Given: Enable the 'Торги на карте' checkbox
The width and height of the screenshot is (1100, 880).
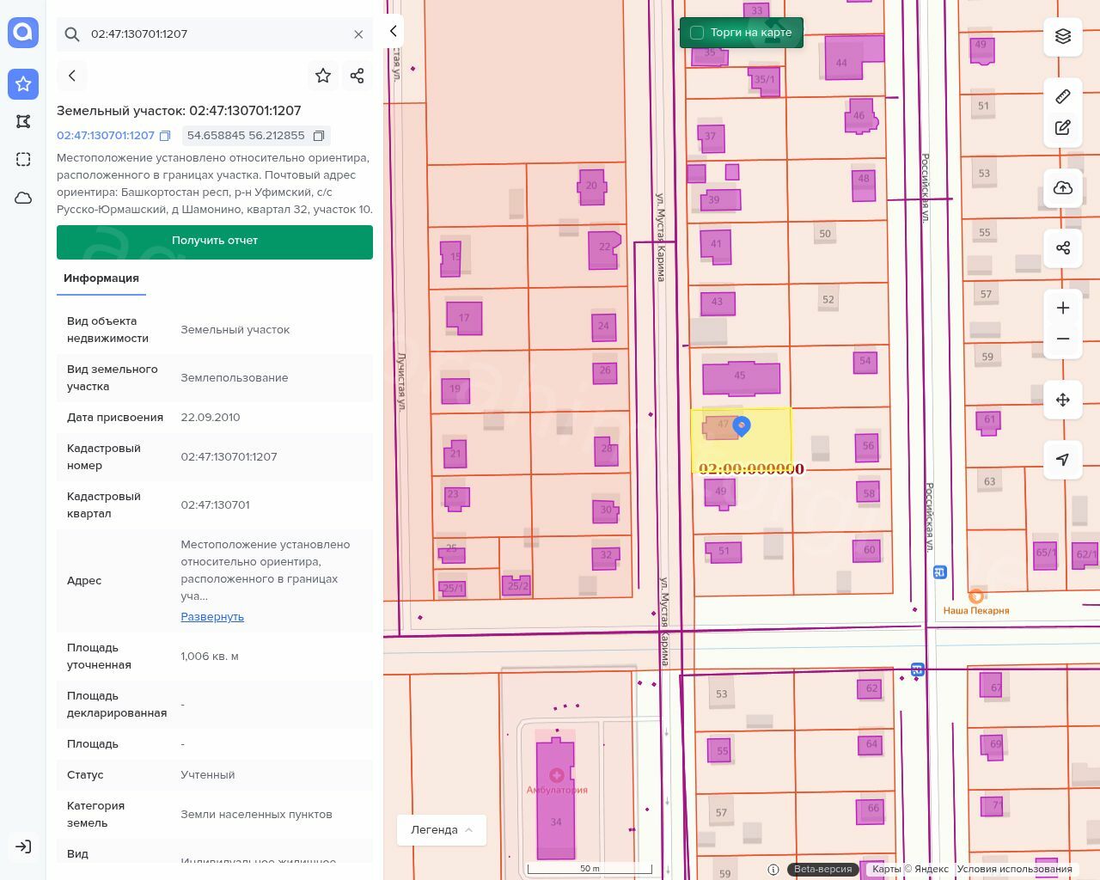Looking at the screenshot, I should point(697,33).
